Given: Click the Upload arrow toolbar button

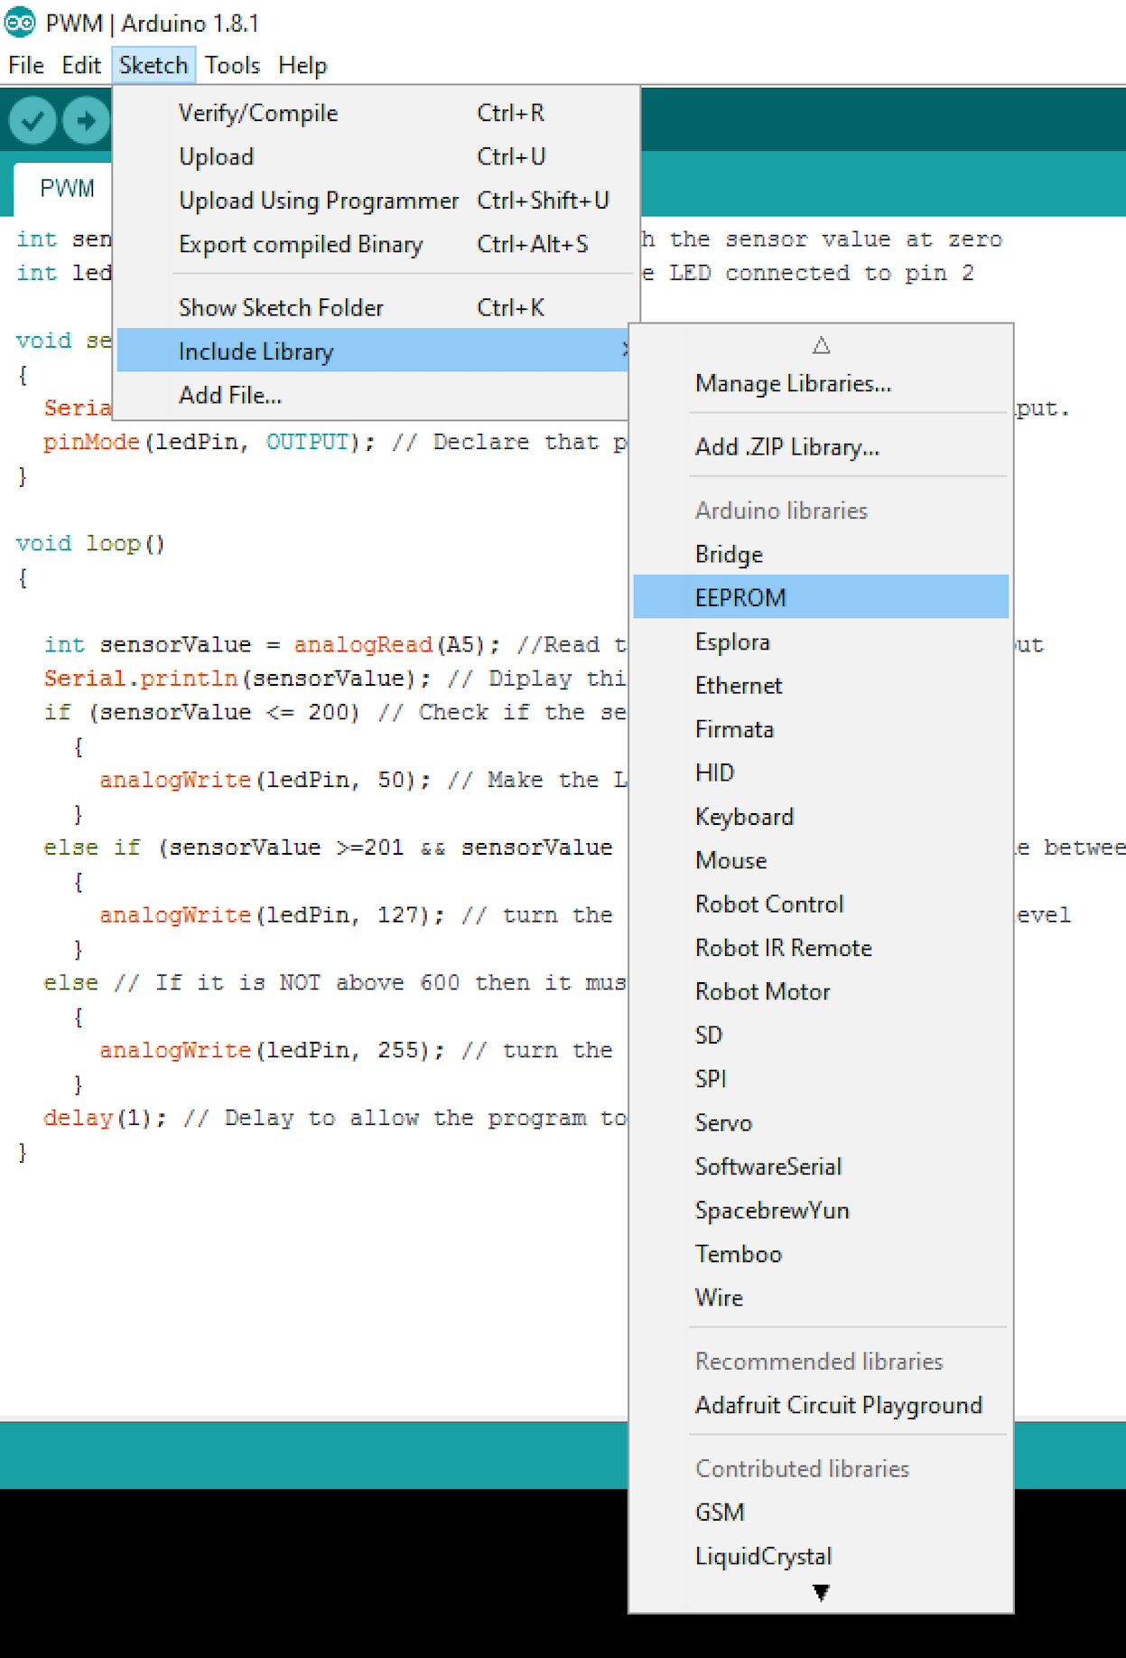Looking at the screenshot, I should click(86, 119).
